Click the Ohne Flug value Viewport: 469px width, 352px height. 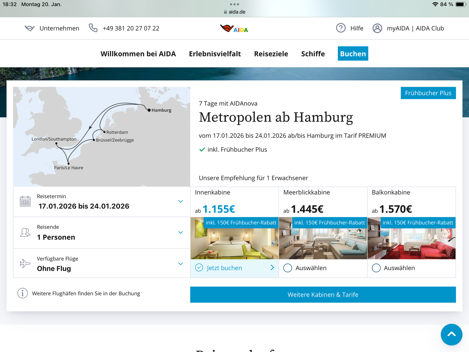coord(54,269)
